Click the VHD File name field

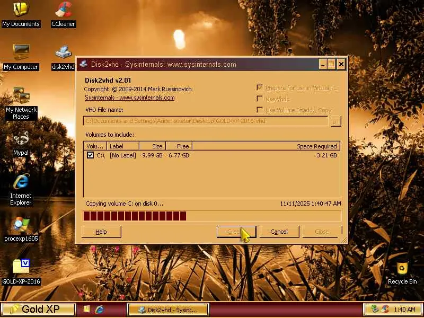[x=206, y=121]
